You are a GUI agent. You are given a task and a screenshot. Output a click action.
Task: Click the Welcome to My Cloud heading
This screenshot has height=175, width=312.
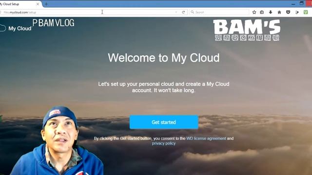coord(164,58)
